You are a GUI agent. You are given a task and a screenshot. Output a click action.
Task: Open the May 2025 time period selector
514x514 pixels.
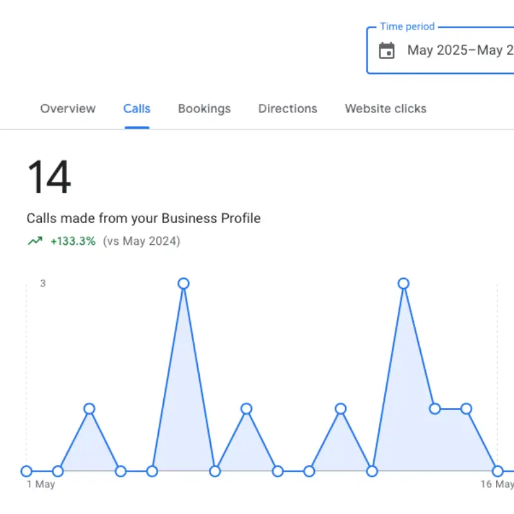[x=450, y=50]
